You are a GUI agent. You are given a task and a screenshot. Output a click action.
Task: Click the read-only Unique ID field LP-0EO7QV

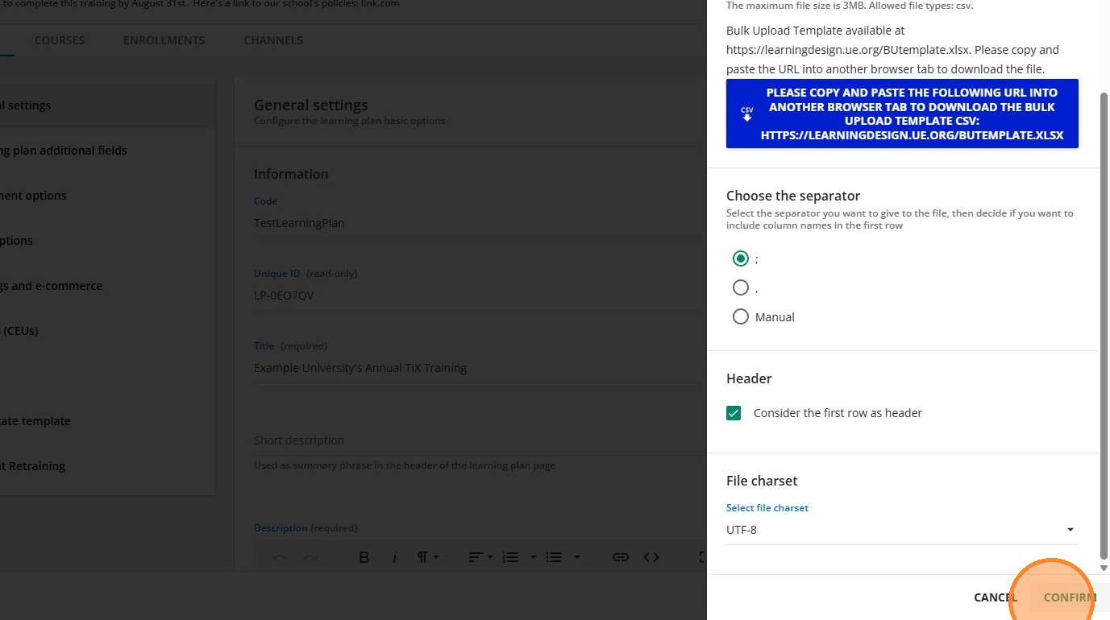(480, 296)
